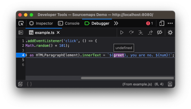Click pretty print braces icon
191x109 pixels.
(x=29, y=84)
